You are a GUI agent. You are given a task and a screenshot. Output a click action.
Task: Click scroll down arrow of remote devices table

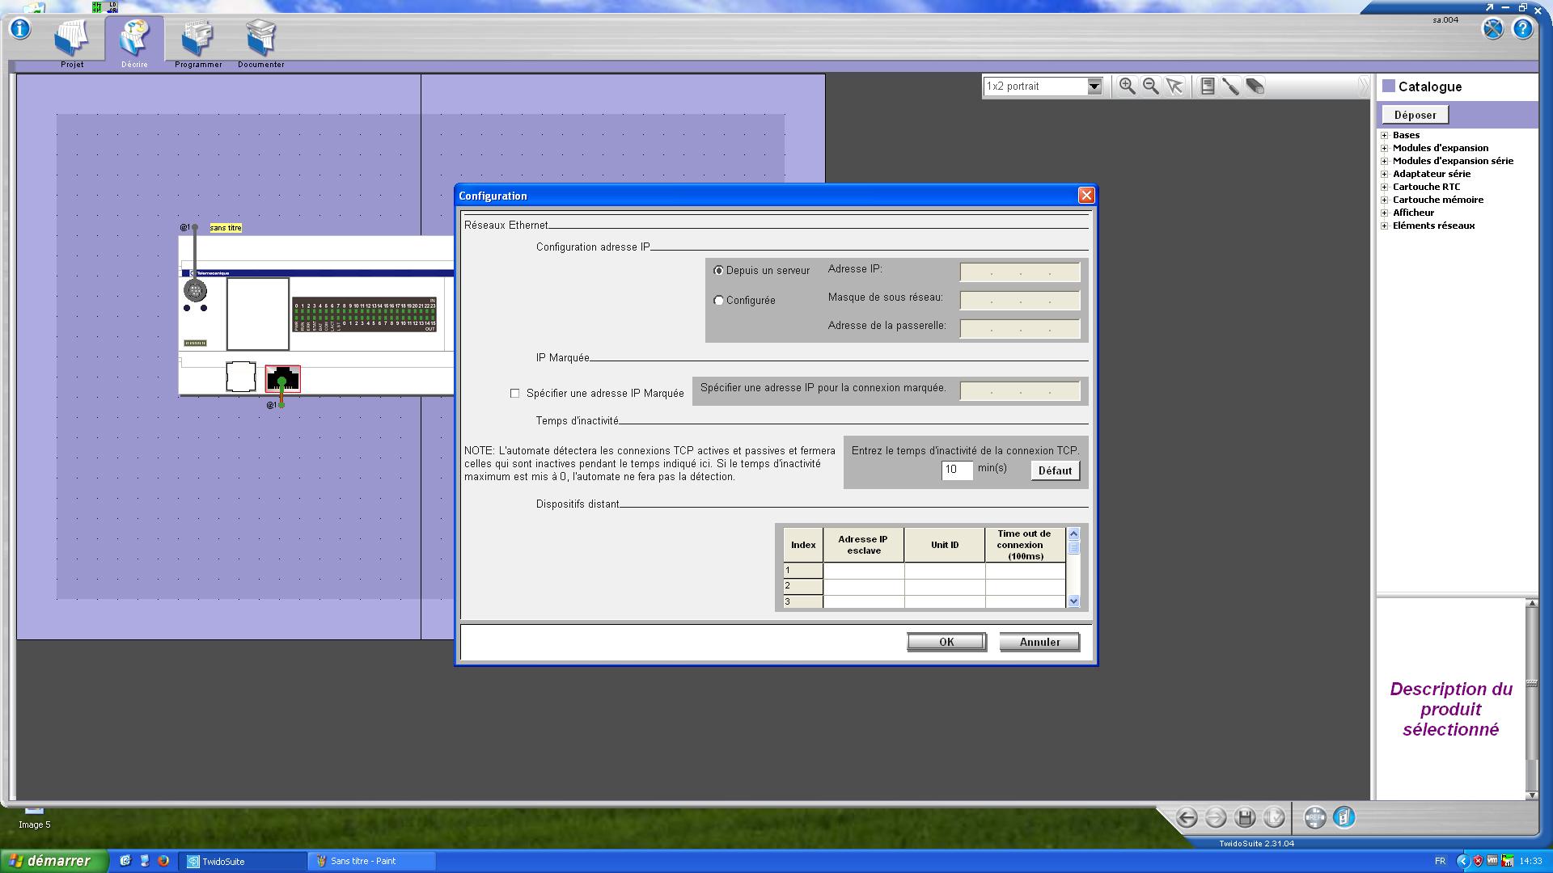click(x=1073, y=601)
